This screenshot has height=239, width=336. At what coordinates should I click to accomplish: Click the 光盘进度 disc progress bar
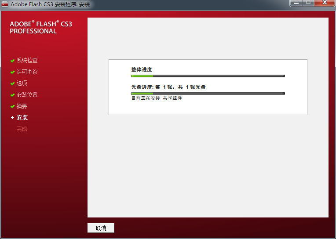click(208, 94)
